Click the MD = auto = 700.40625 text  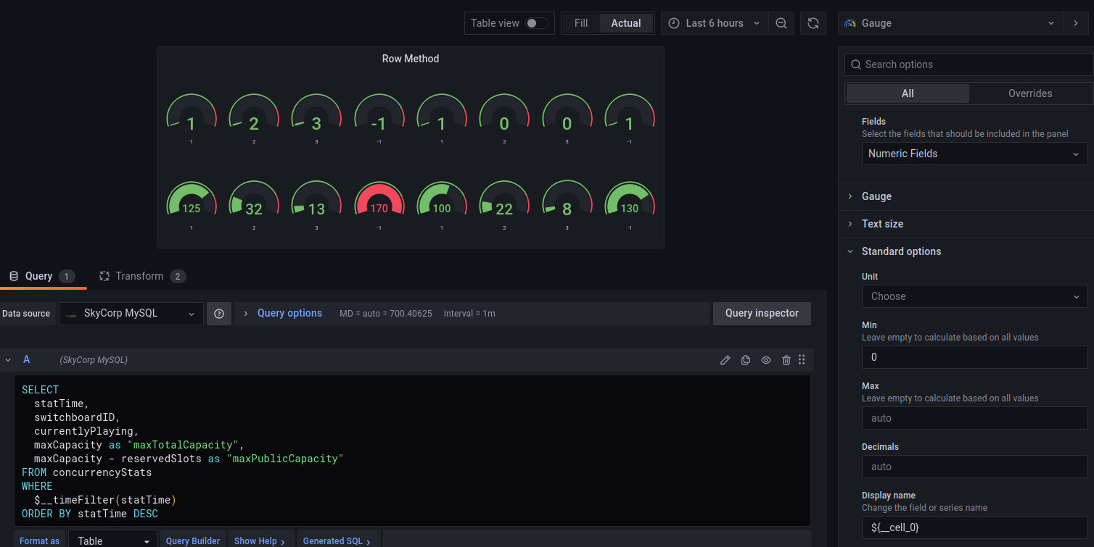(386, 314)
